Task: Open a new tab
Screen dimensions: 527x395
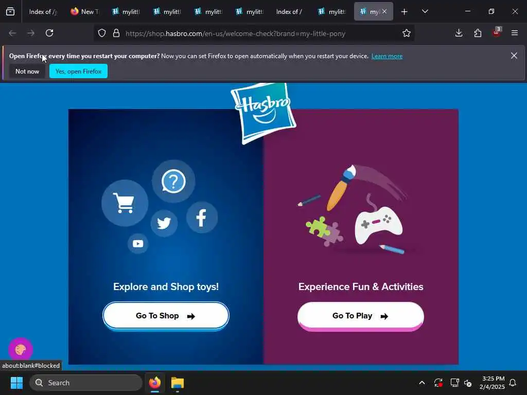Action: (405, 12)
